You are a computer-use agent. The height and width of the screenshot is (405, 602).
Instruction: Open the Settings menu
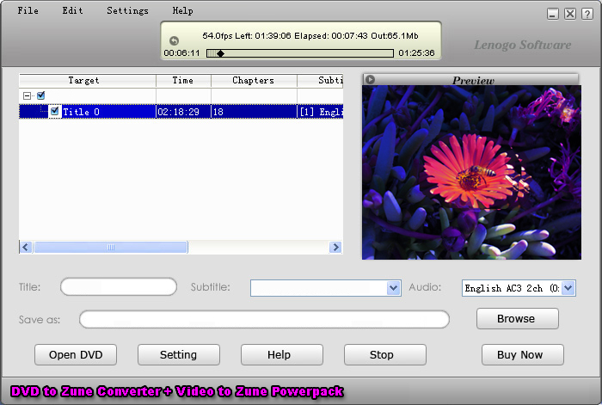[x=127, y=11]
